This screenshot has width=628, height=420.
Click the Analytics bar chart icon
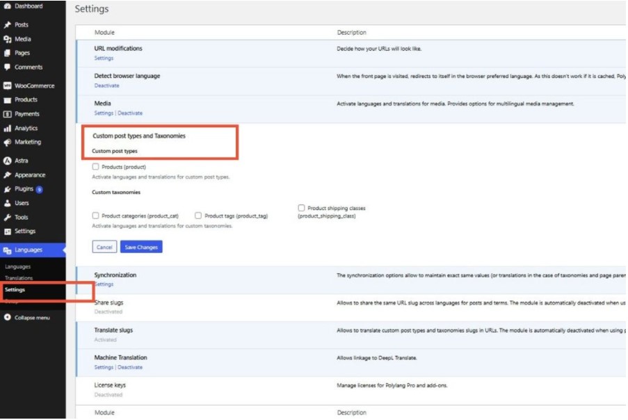[x=8, y=129]
